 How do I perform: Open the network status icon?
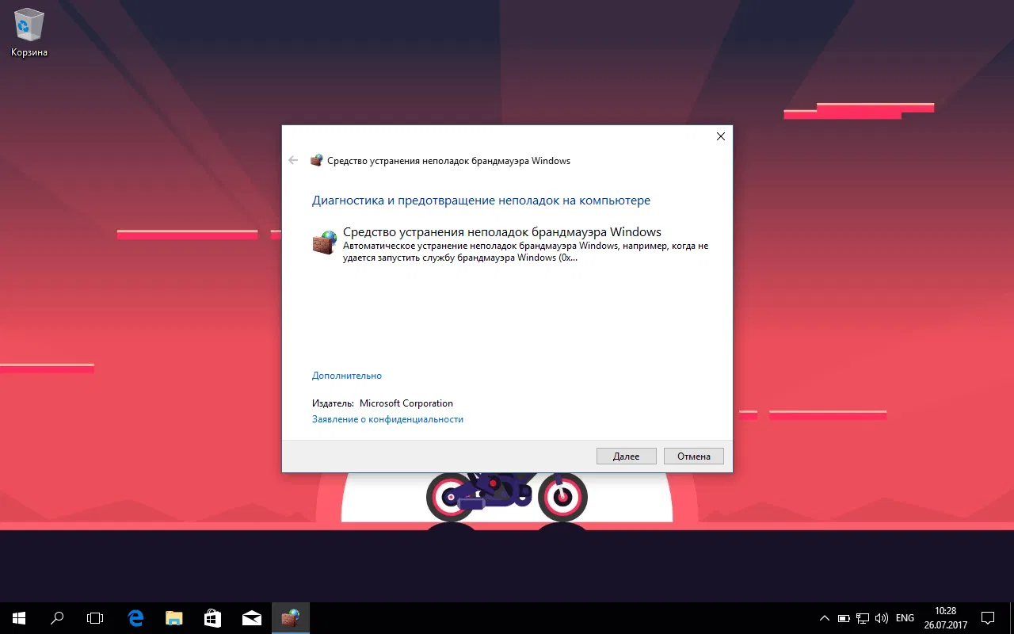coord(863,617)
